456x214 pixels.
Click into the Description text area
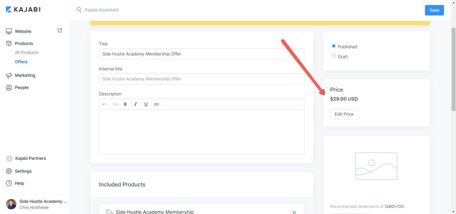[x=202, y=132]
